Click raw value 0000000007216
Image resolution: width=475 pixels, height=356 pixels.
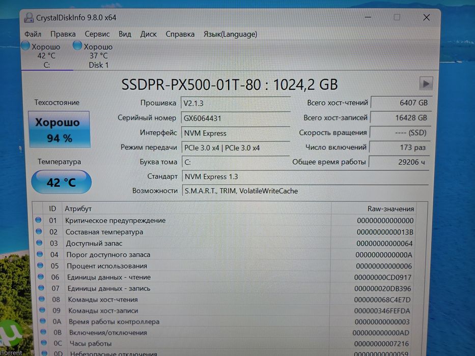[x=381, y=344]
